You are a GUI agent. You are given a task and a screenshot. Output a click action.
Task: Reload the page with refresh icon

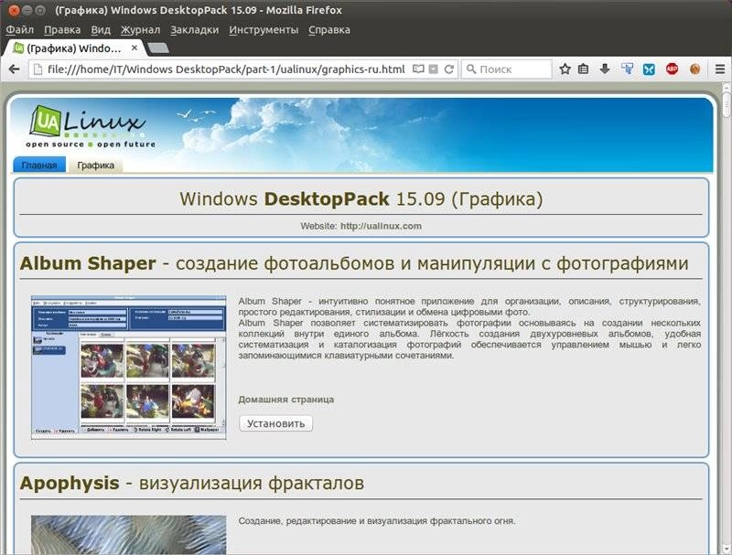[x=449, y=69]
